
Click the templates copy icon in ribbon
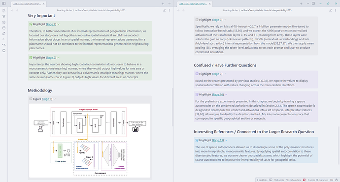coord(3,33)
